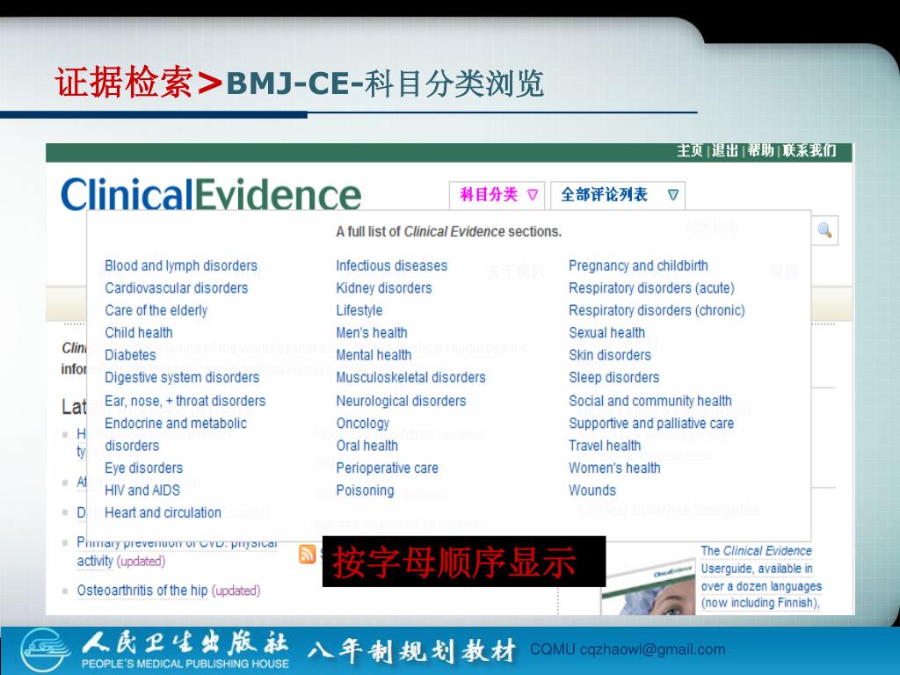The image size is (900, 675).
Task: Open the Mental health section
Action: point(374,355)
